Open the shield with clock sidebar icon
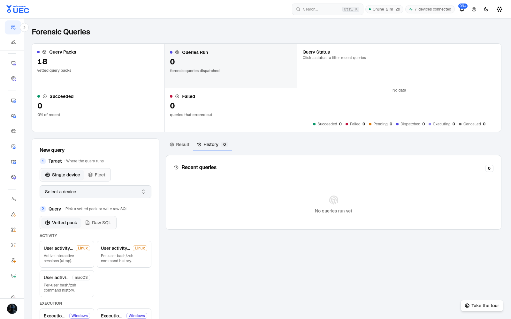 tap(13, 276)
